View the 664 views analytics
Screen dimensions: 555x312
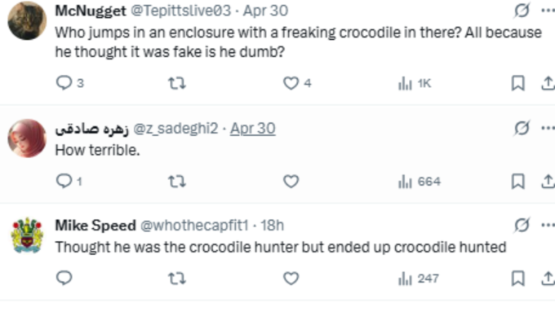pyautogui.click(x=419, y=182)
